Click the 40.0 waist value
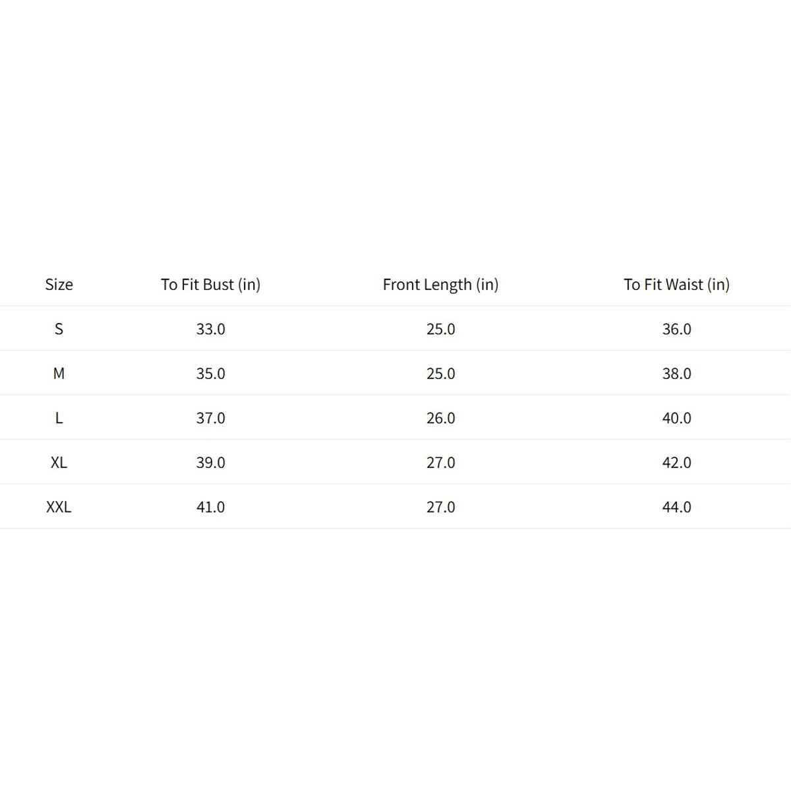 [x=676, y=418]
